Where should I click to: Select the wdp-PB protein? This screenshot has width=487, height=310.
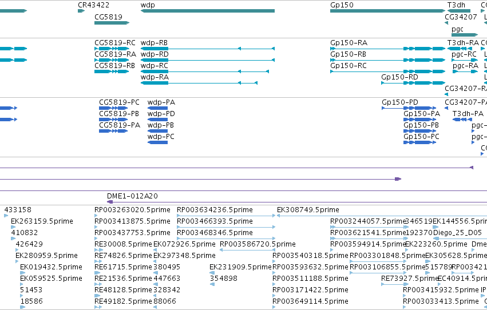coord(157,131)
